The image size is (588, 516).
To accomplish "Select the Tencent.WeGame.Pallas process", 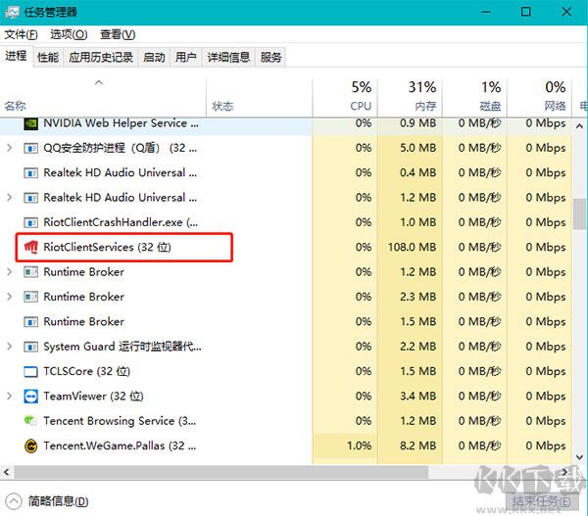I will pos(286,446).
